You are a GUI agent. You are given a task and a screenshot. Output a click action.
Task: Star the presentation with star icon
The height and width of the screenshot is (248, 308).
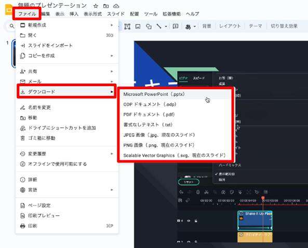click(x=96, y=6)
